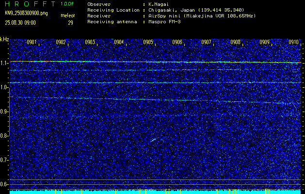Viewport: 305px width, 194px height.
Task: Click the 0902 time marker
Action: (x=61, y=42)
